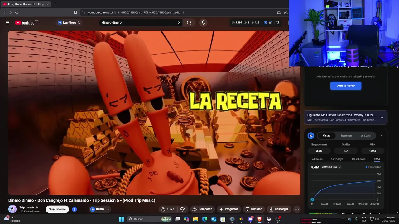Click the Este video legend item

(373, 167)
